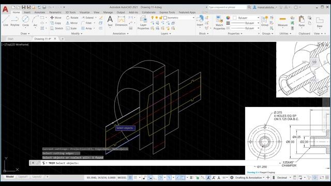Toggle snap mode in status bar

point(136,178)
